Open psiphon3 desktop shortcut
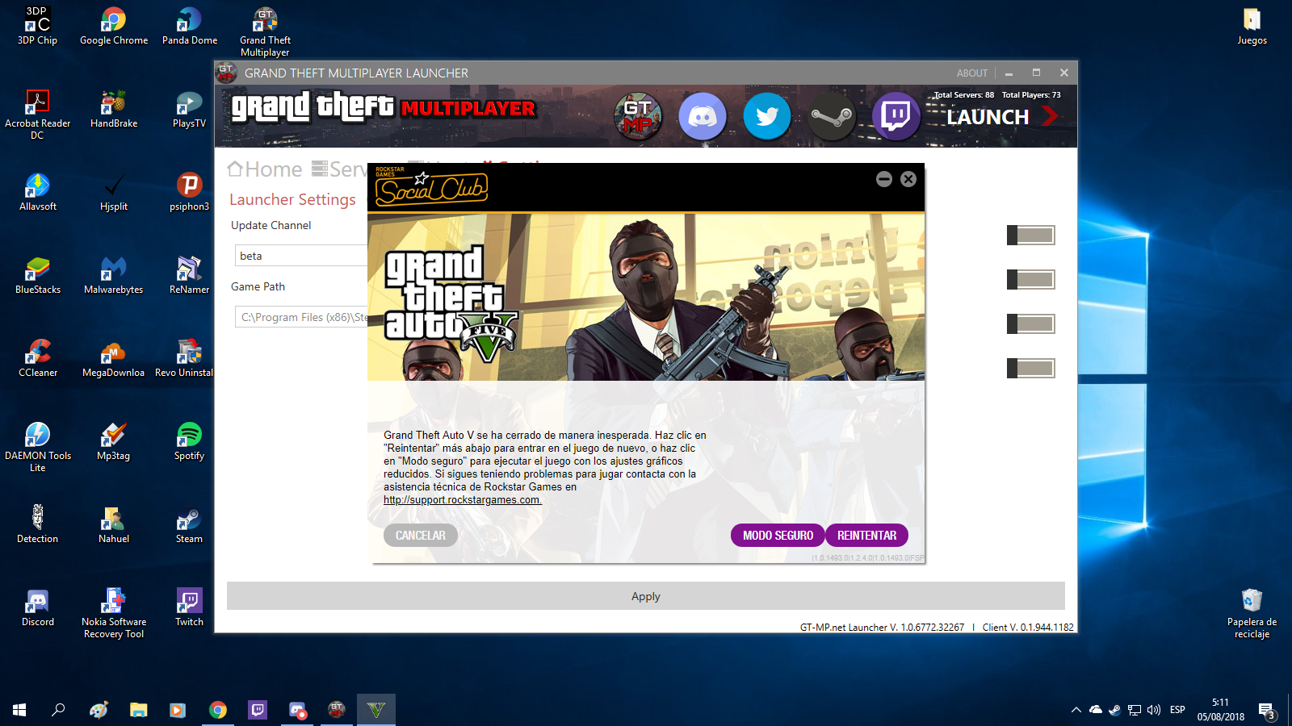The height and width of the screenshot is (726, 1292). 190,192
